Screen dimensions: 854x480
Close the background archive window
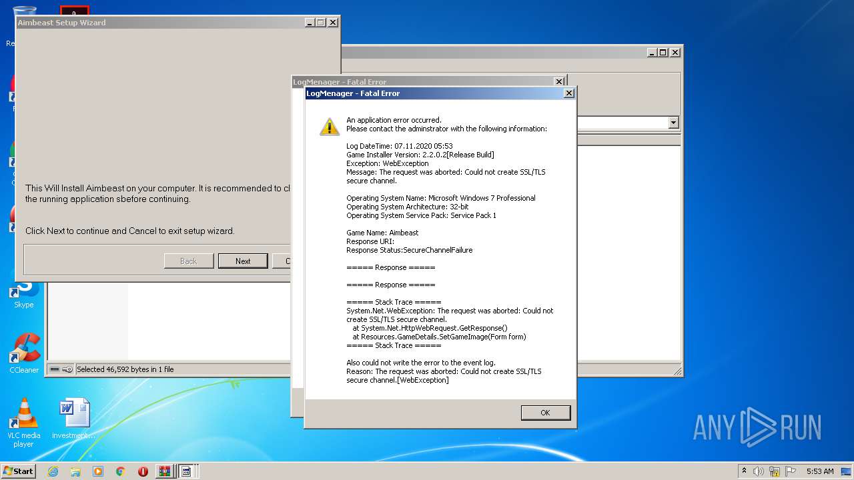(675, 52)
